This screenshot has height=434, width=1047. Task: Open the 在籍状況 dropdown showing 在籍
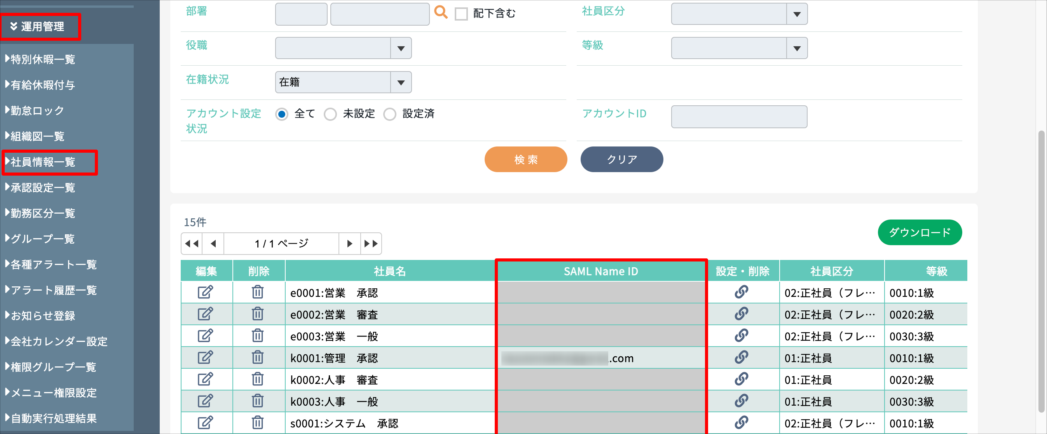pyautogui.click(x=343, y=82)
